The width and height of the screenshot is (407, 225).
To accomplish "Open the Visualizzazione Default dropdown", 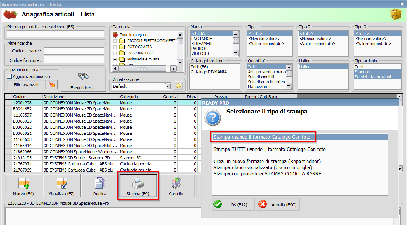I will (x=168, y=86).
